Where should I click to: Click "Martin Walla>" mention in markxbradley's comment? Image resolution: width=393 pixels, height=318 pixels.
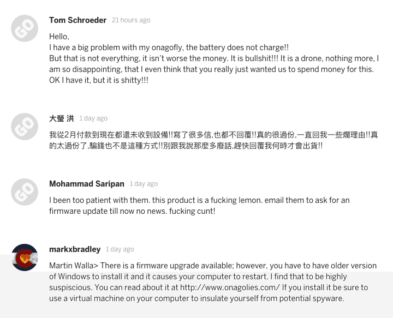pos(74,266)
